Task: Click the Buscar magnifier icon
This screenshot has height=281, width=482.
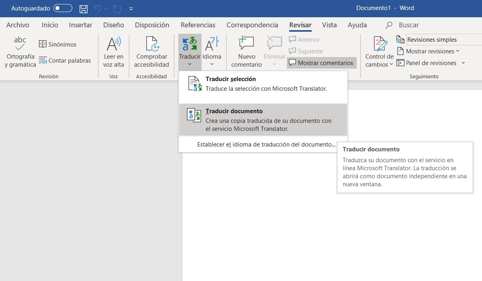Action: point(389,25)
